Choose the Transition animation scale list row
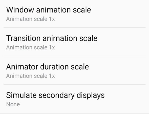The height and width of the screenshot is (114, 149). (74, 42)
